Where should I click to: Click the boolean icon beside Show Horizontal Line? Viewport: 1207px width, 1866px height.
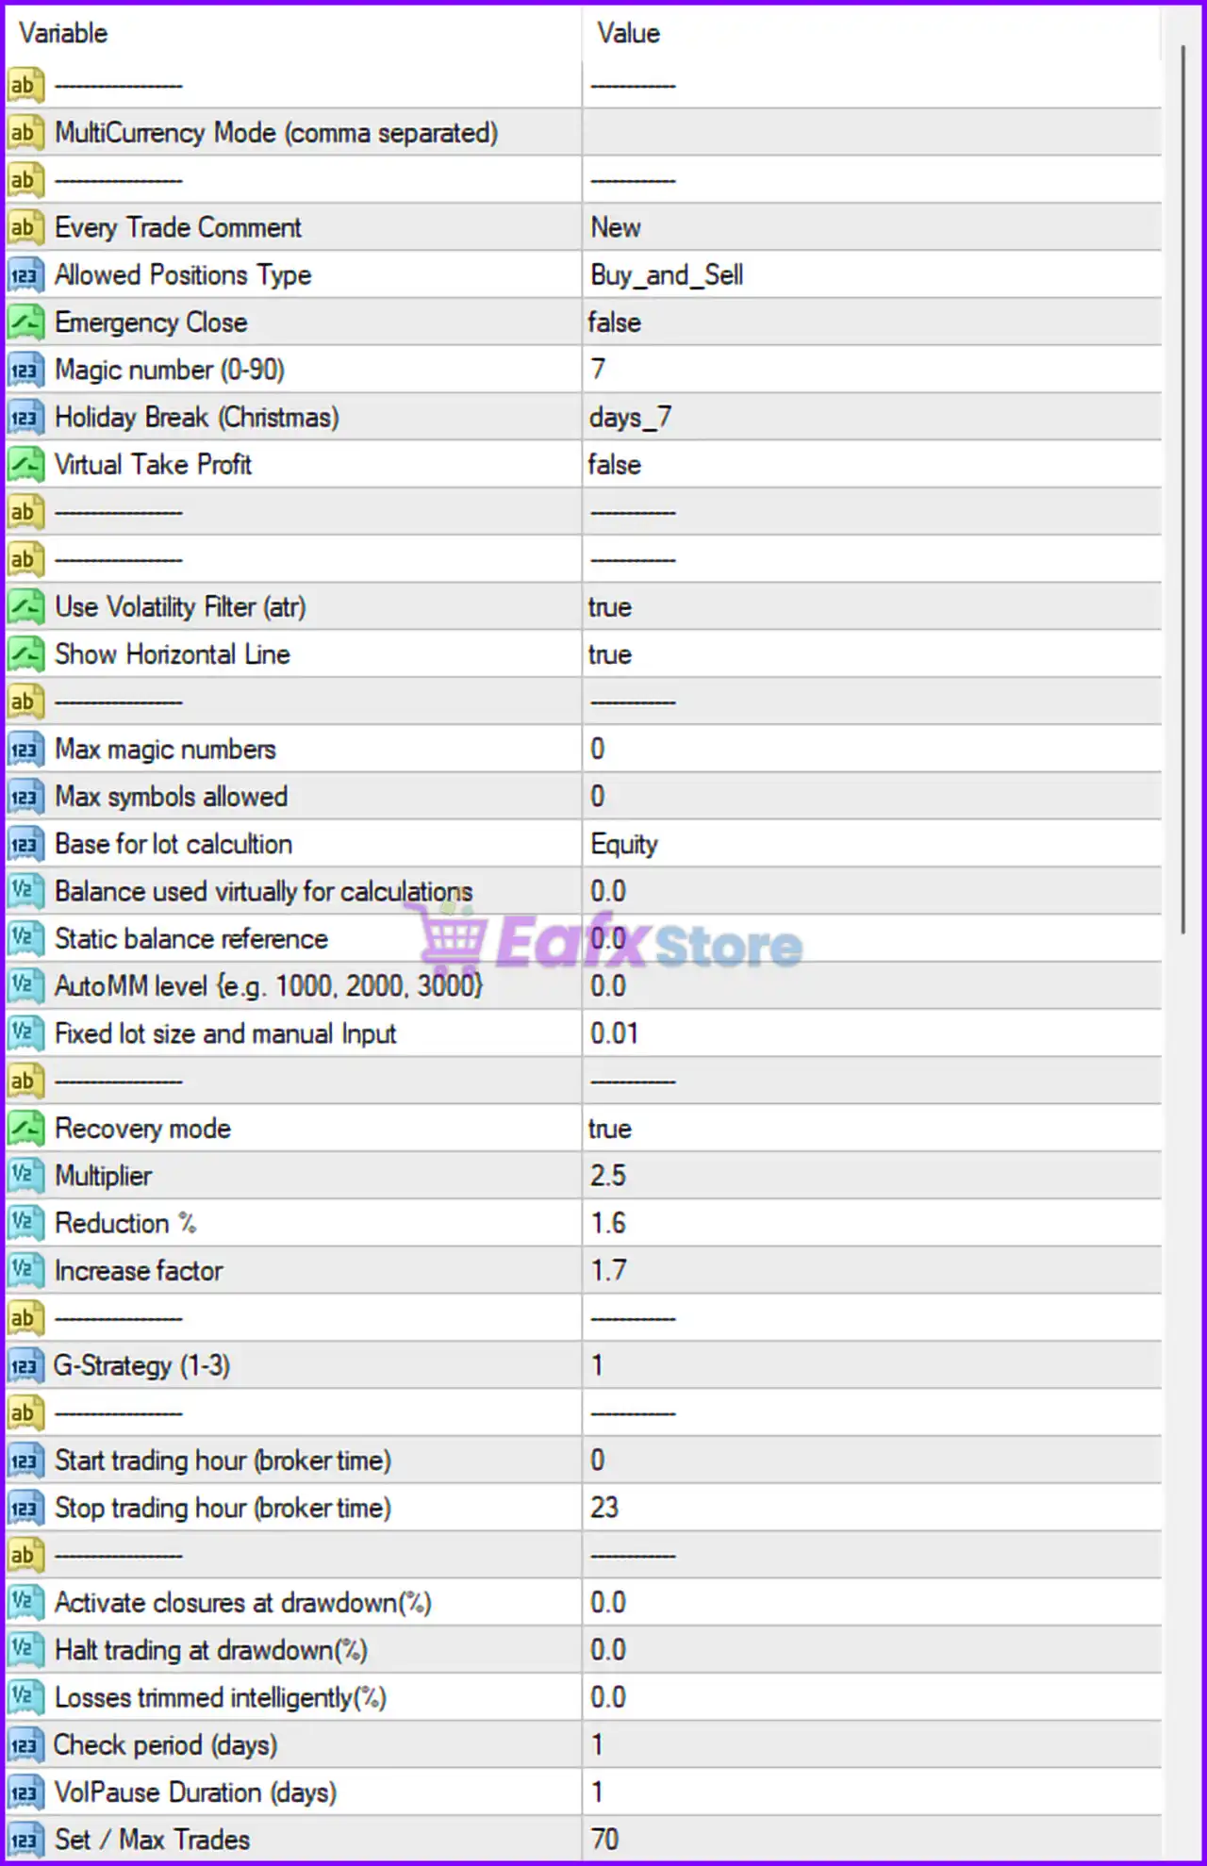click(25, 654)
